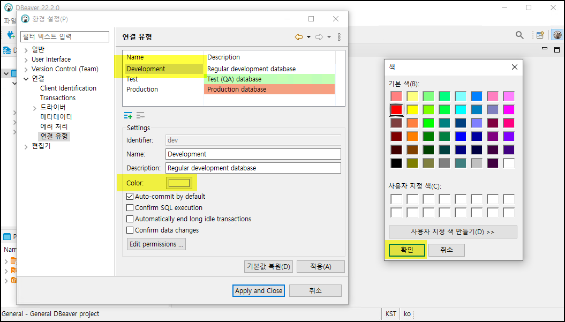This screenshot has width=565, height=322.
Task: Open the back history dropdown arrow
Action: (309, 37)
